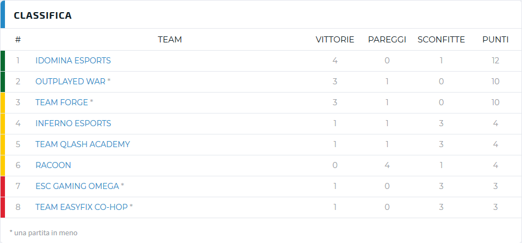Open INFERNO ESPORTS team link
This screenshot has height=243, width=522.
coord(73,123)
